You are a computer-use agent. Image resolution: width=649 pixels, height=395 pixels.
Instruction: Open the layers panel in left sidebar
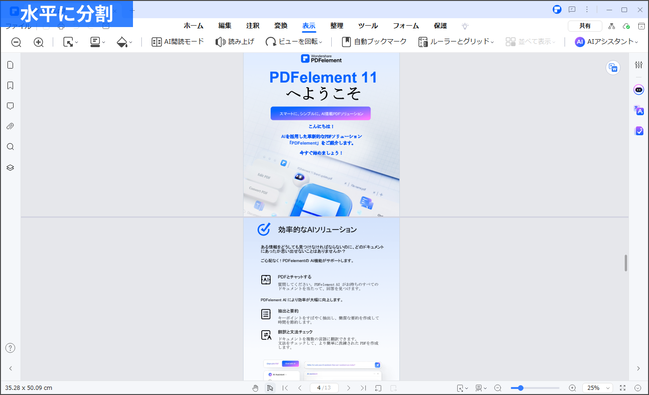(10, 167)
